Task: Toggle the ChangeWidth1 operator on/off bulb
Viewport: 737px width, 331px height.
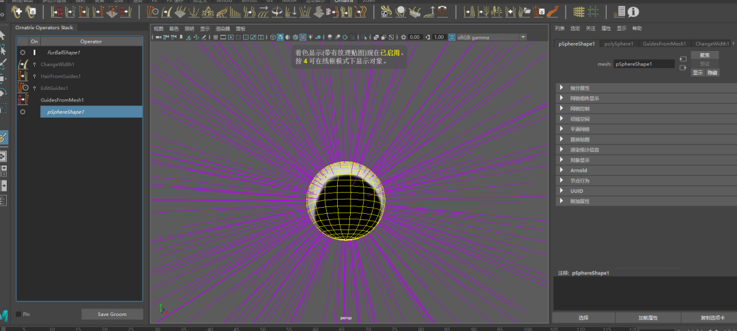Action: (x=34, y=64)
